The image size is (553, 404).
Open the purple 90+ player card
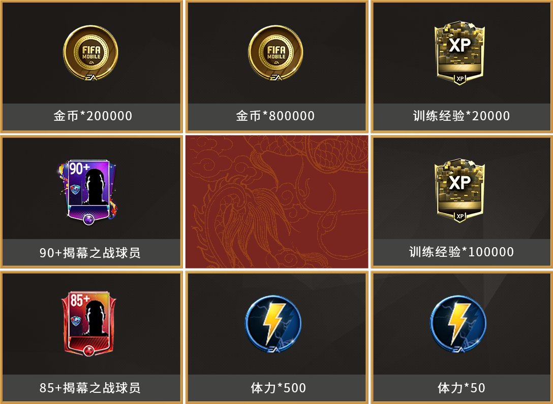click(88, 192)
